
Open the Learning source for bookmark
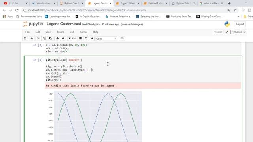pos(58,17)
